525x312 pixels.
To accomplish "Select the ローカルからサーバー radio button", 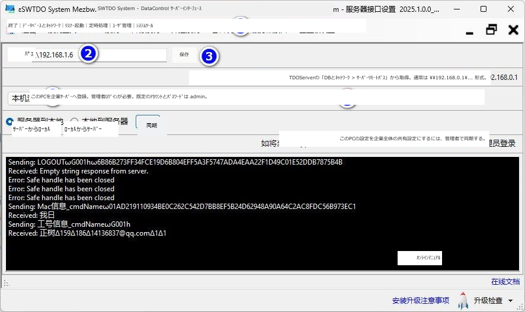I will 74,121.
